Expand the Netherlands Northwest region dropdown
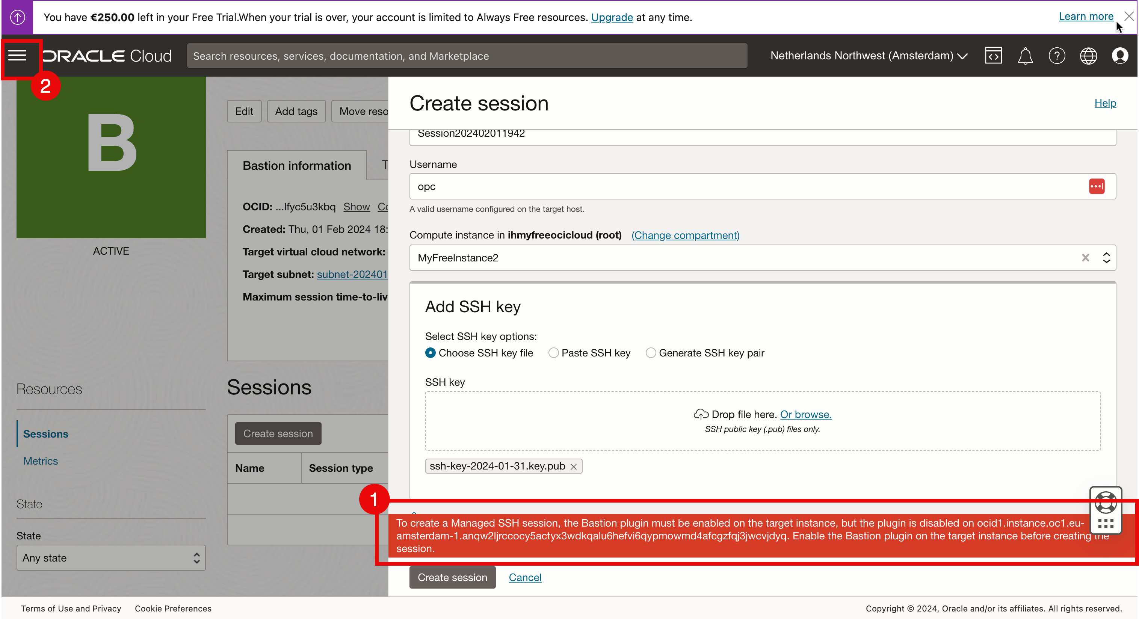The width and height of the screenshot is (1139, 619). pos(869,56)
